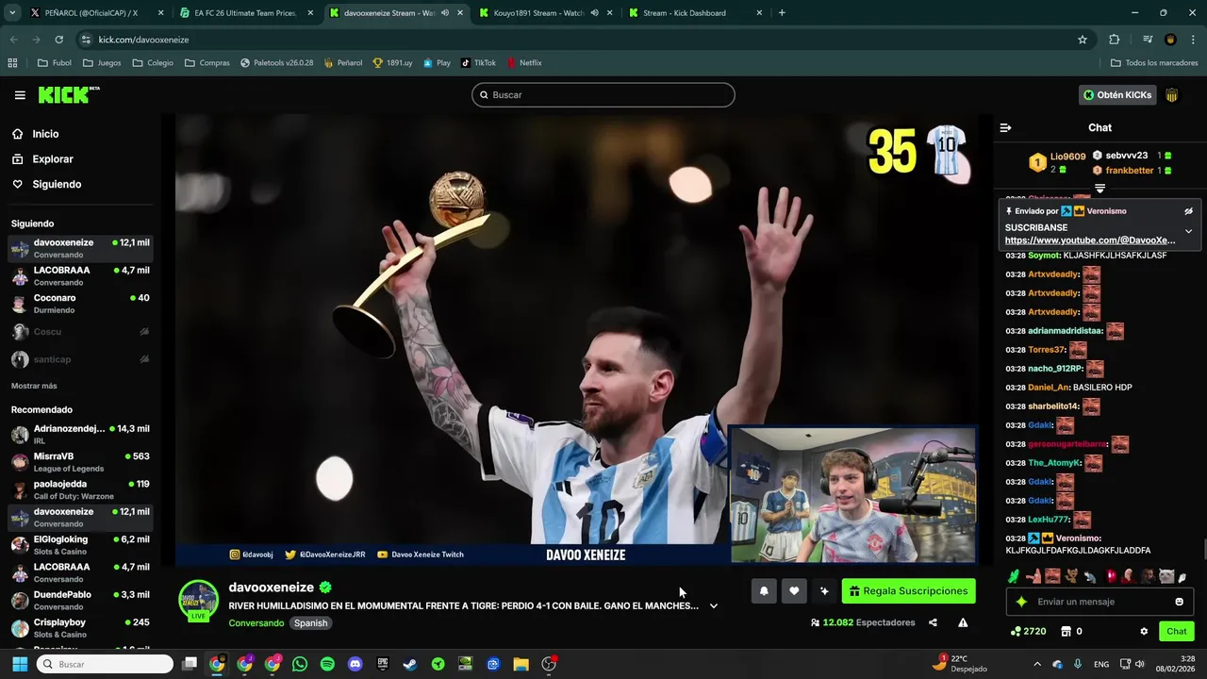Select Coconaro in the followed channels
Image resolution: width=1207 pixels, height=679 pixels.
79,304
